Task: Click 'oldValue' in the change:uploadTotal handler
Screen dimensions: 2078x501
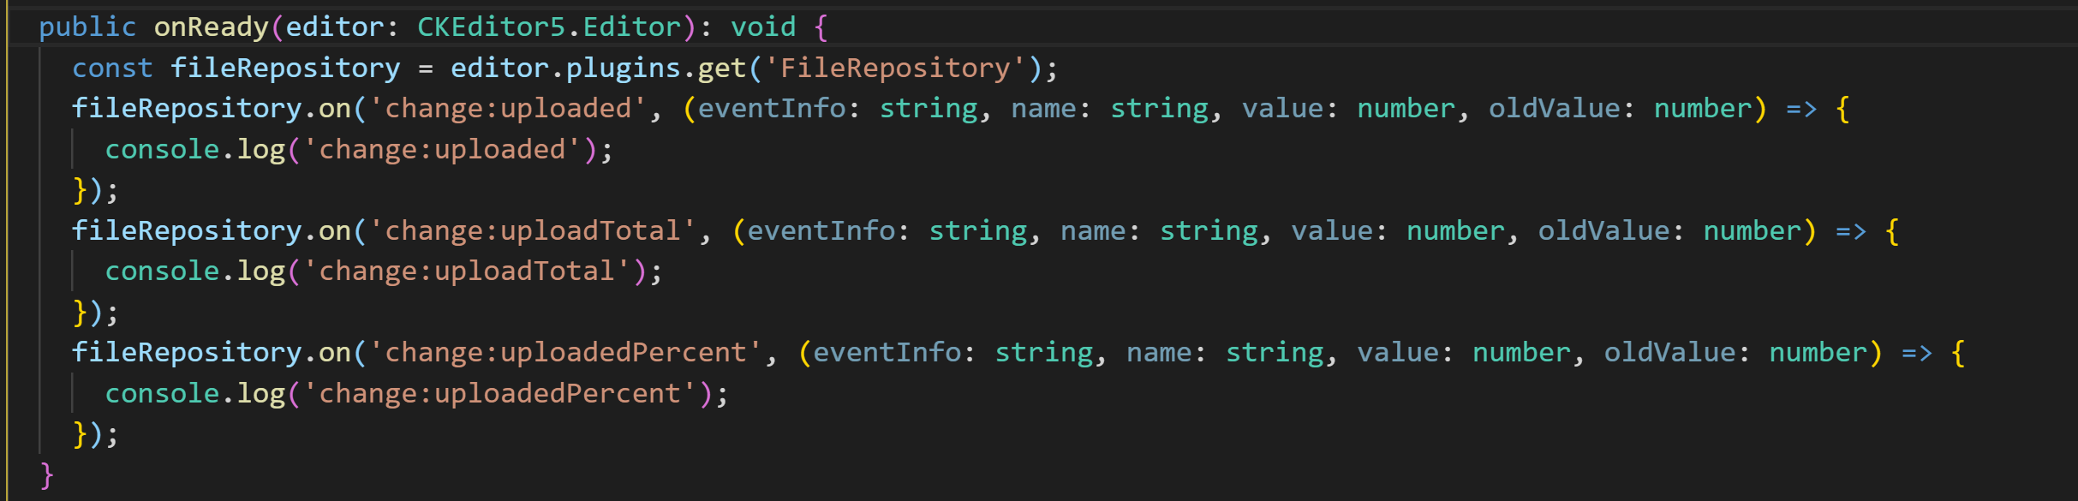Action: 1603,231
